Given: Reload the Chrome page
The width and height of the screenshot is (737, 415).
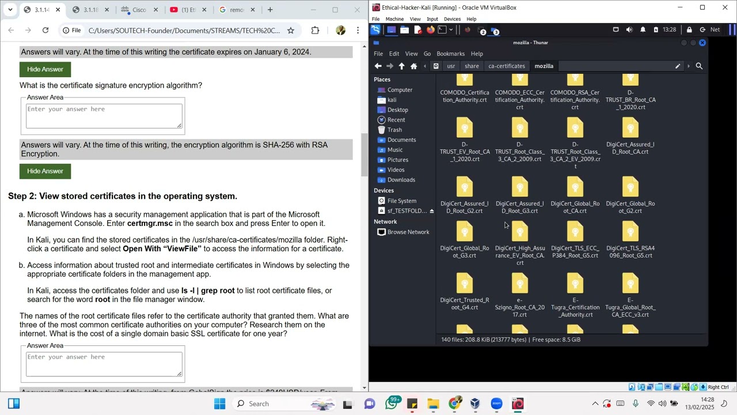Looking at the screenshot, I should pyautogui.click(x=45, y=31).
